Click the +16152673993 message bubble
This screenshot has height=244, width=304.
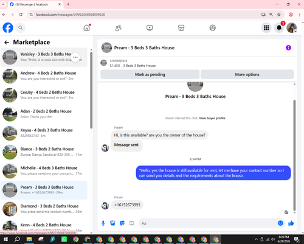point(127,205)
